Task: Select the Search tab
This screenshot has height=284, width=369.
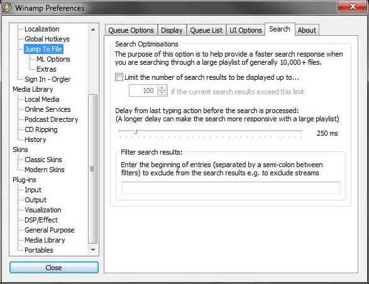Action: coord(280,29)
